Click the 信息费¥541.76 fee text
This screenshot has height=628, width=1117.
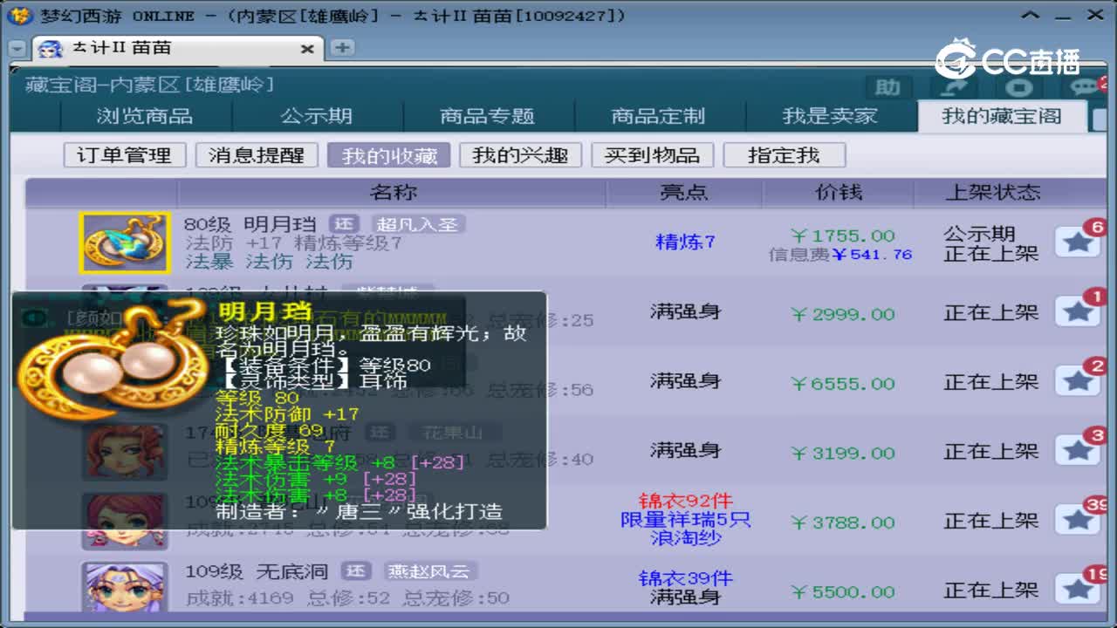[840, 255]
